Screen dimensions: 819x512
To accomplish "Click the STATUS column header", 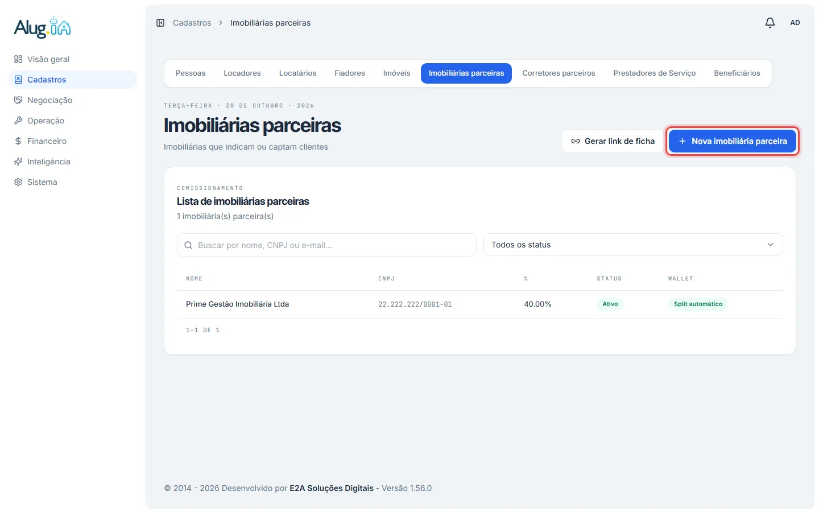I will [x=609, y=279].
